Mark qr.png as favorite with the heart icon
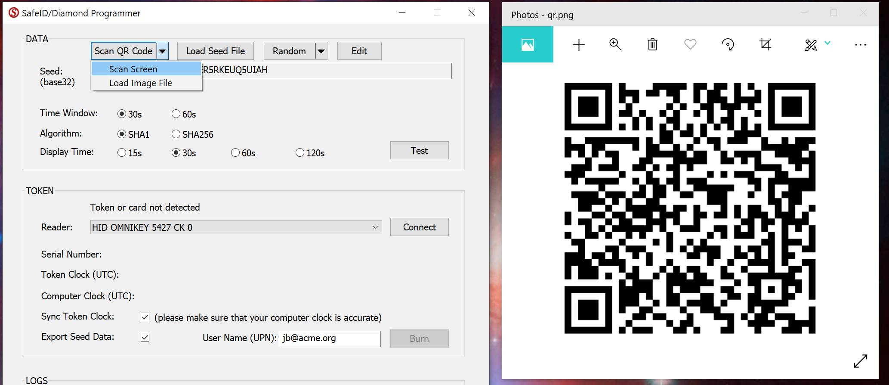The image size is (889, 385). tap(690, 45)
